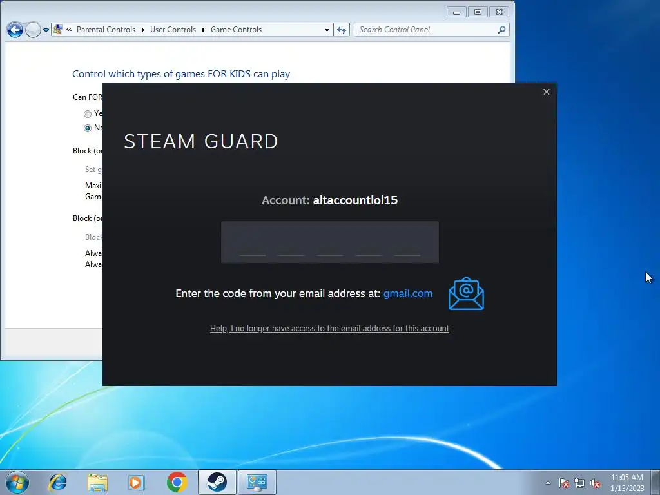Open Windows Media Player from taskbar
Image resolution: width=660 pixels, height=495 pixels.
coord(137,482)
